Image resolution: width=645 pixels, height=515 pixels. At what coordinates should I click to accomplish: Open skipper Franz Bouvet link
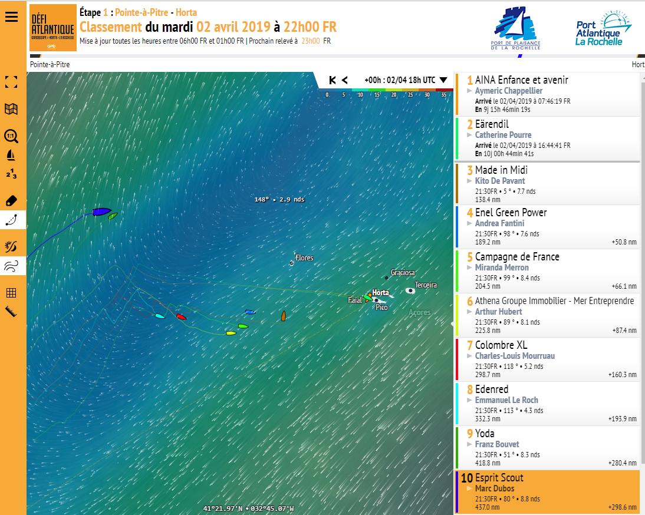497,444
